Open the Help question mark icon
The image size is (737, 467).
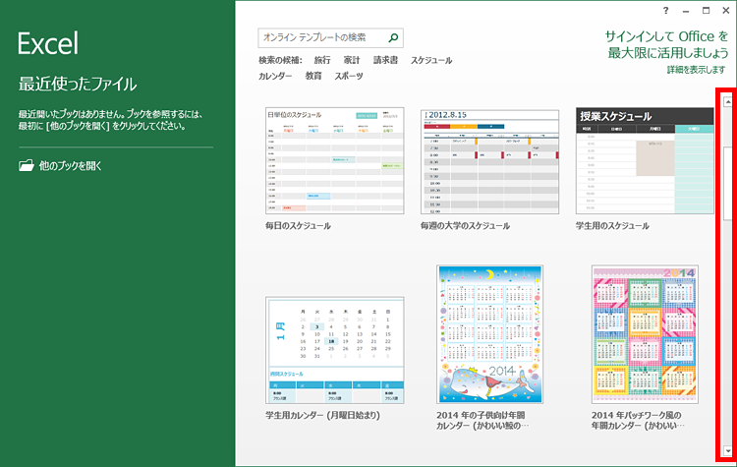pyautogui.click(x=665, y=11)
